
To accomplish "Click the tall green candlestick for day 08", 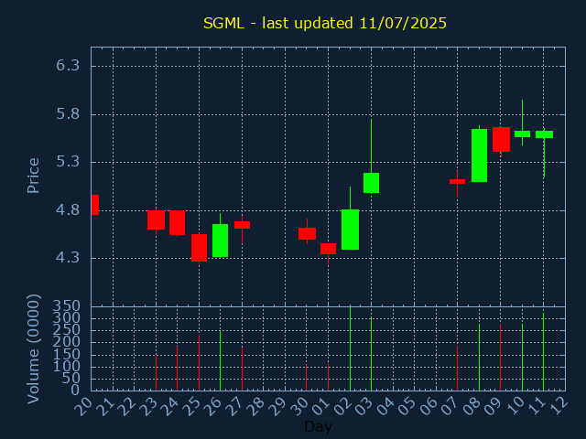I will tap(479, 155).
